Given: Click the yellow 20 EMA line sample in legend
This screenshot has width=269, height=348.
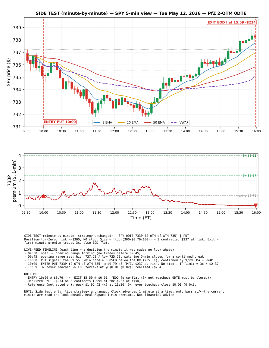Looking at the screenshot, I should tap(121, 123).
